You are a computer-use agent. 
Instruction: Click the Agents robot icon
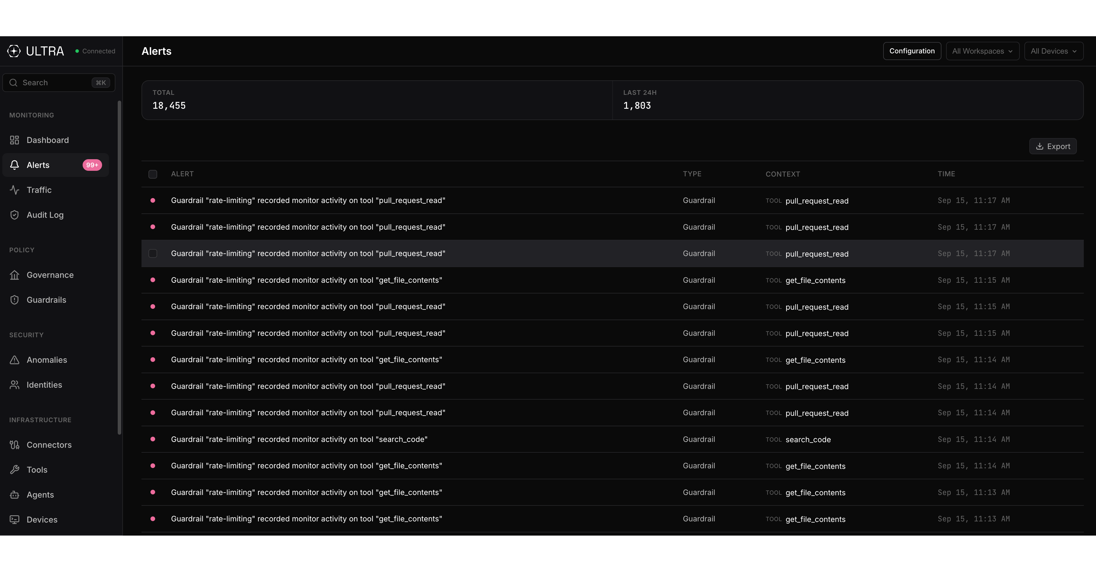pos(14,495)
